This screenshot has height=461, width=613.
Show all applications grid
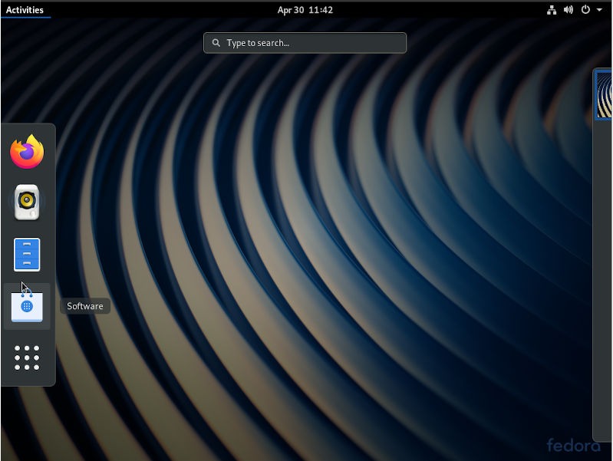[x=27, y=357]
